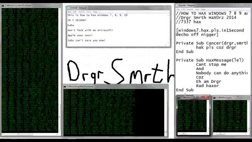Open Edit menu in Untitled Notepad window
Screen dimensions: 252x142
[74, 12]
